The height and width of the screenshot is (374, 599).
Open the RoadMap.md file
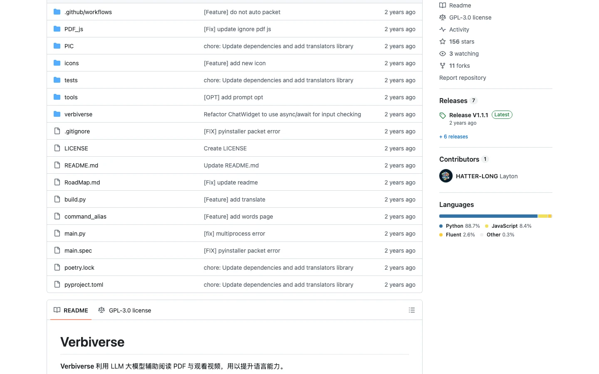tap(82, 182)
